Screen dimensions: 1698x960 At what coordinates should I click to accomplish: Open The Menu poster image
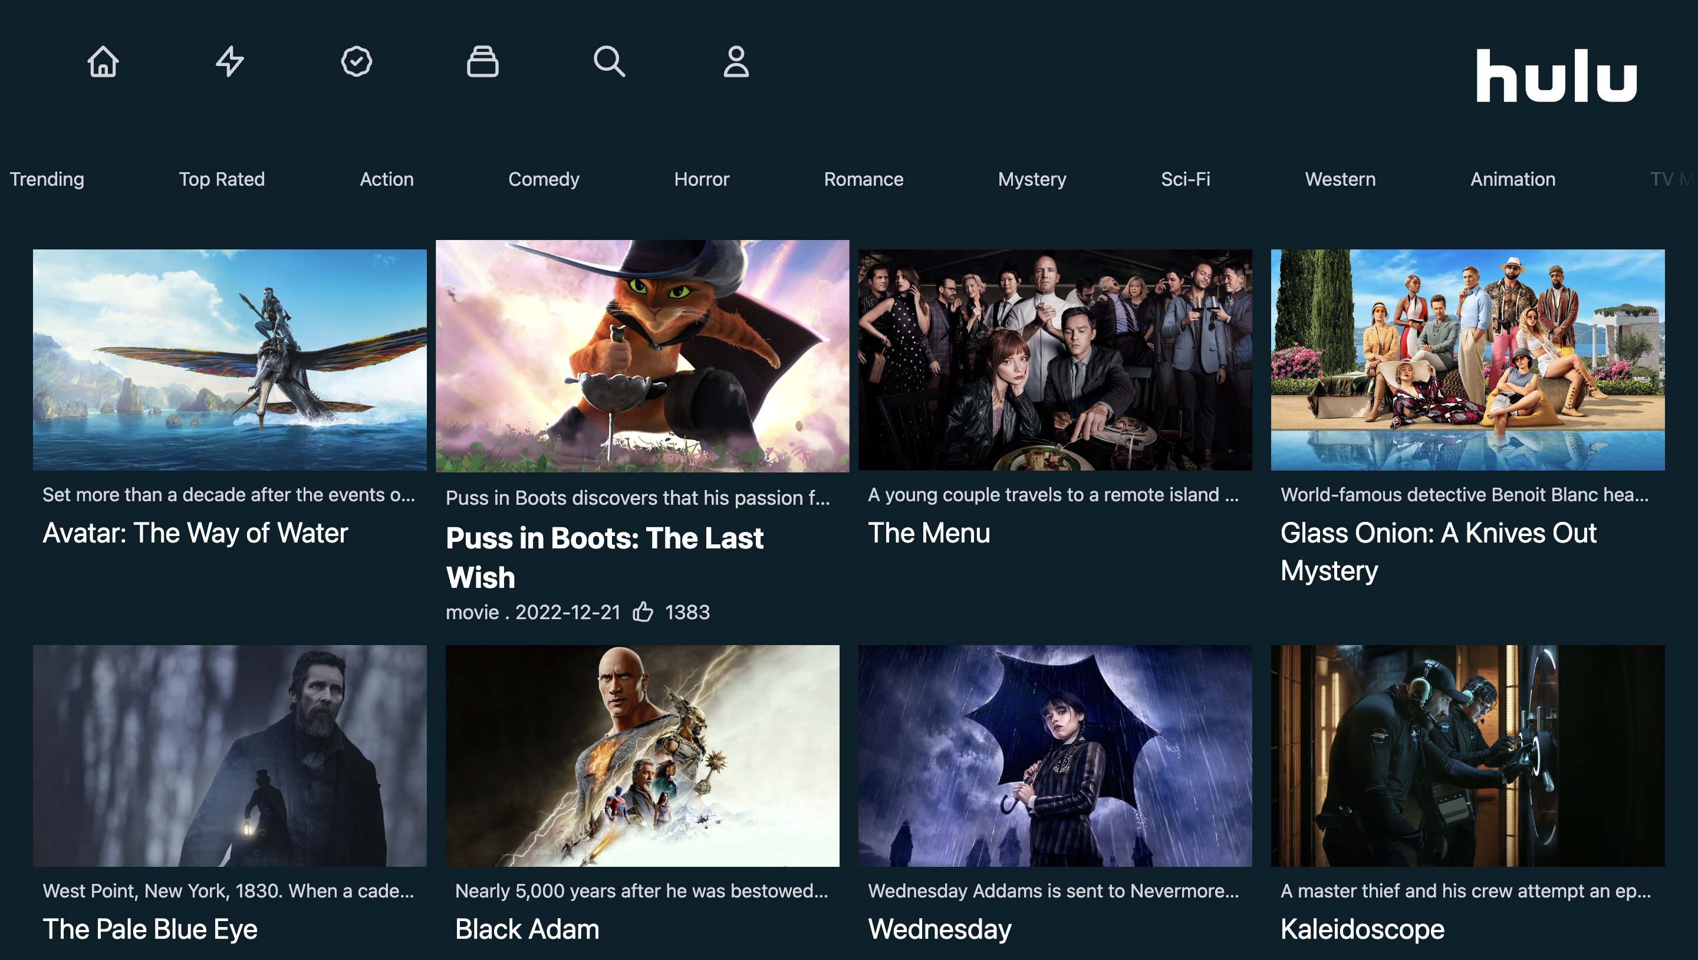click(1055, 359)
